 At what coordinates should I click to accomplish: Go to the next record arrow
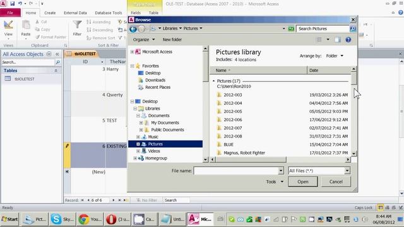click(x=114, y=200)
